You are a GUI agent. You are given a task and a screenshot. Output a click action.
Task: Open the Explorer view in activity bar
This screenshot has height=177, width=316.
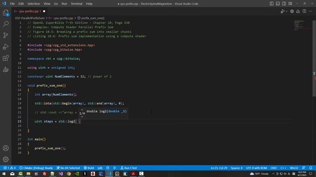(x=5, y=13)
